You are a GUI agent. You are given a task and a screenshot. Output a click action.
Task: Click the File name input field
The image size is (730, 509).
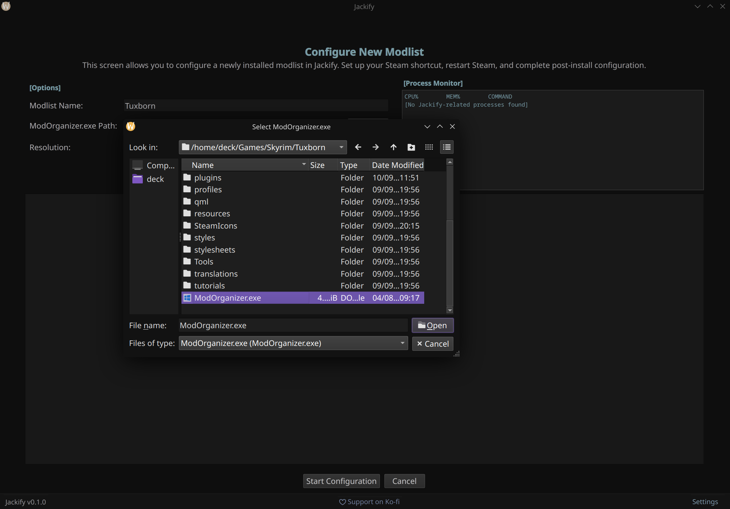(293, 325)
